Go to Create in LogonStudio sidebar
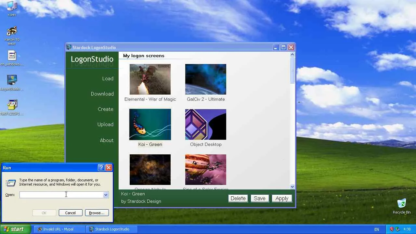 (105, 109)
